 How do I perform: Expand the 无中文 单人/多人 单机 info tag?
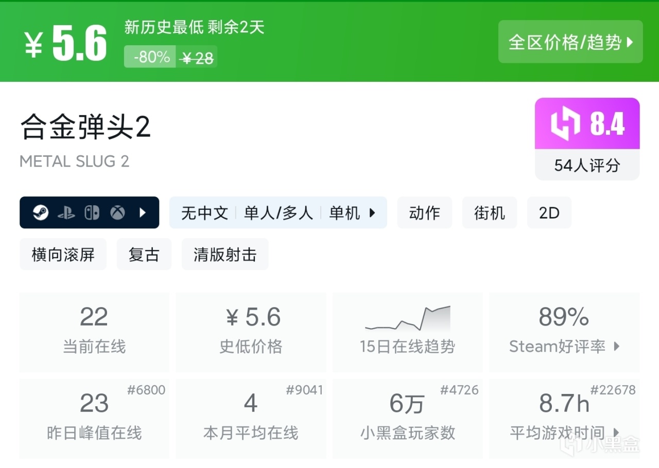point(278,212)
